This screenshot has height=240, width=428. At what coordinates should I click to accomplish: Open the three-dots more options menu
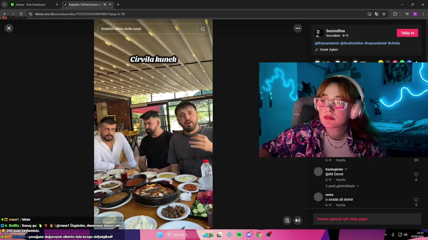[298, 28]
